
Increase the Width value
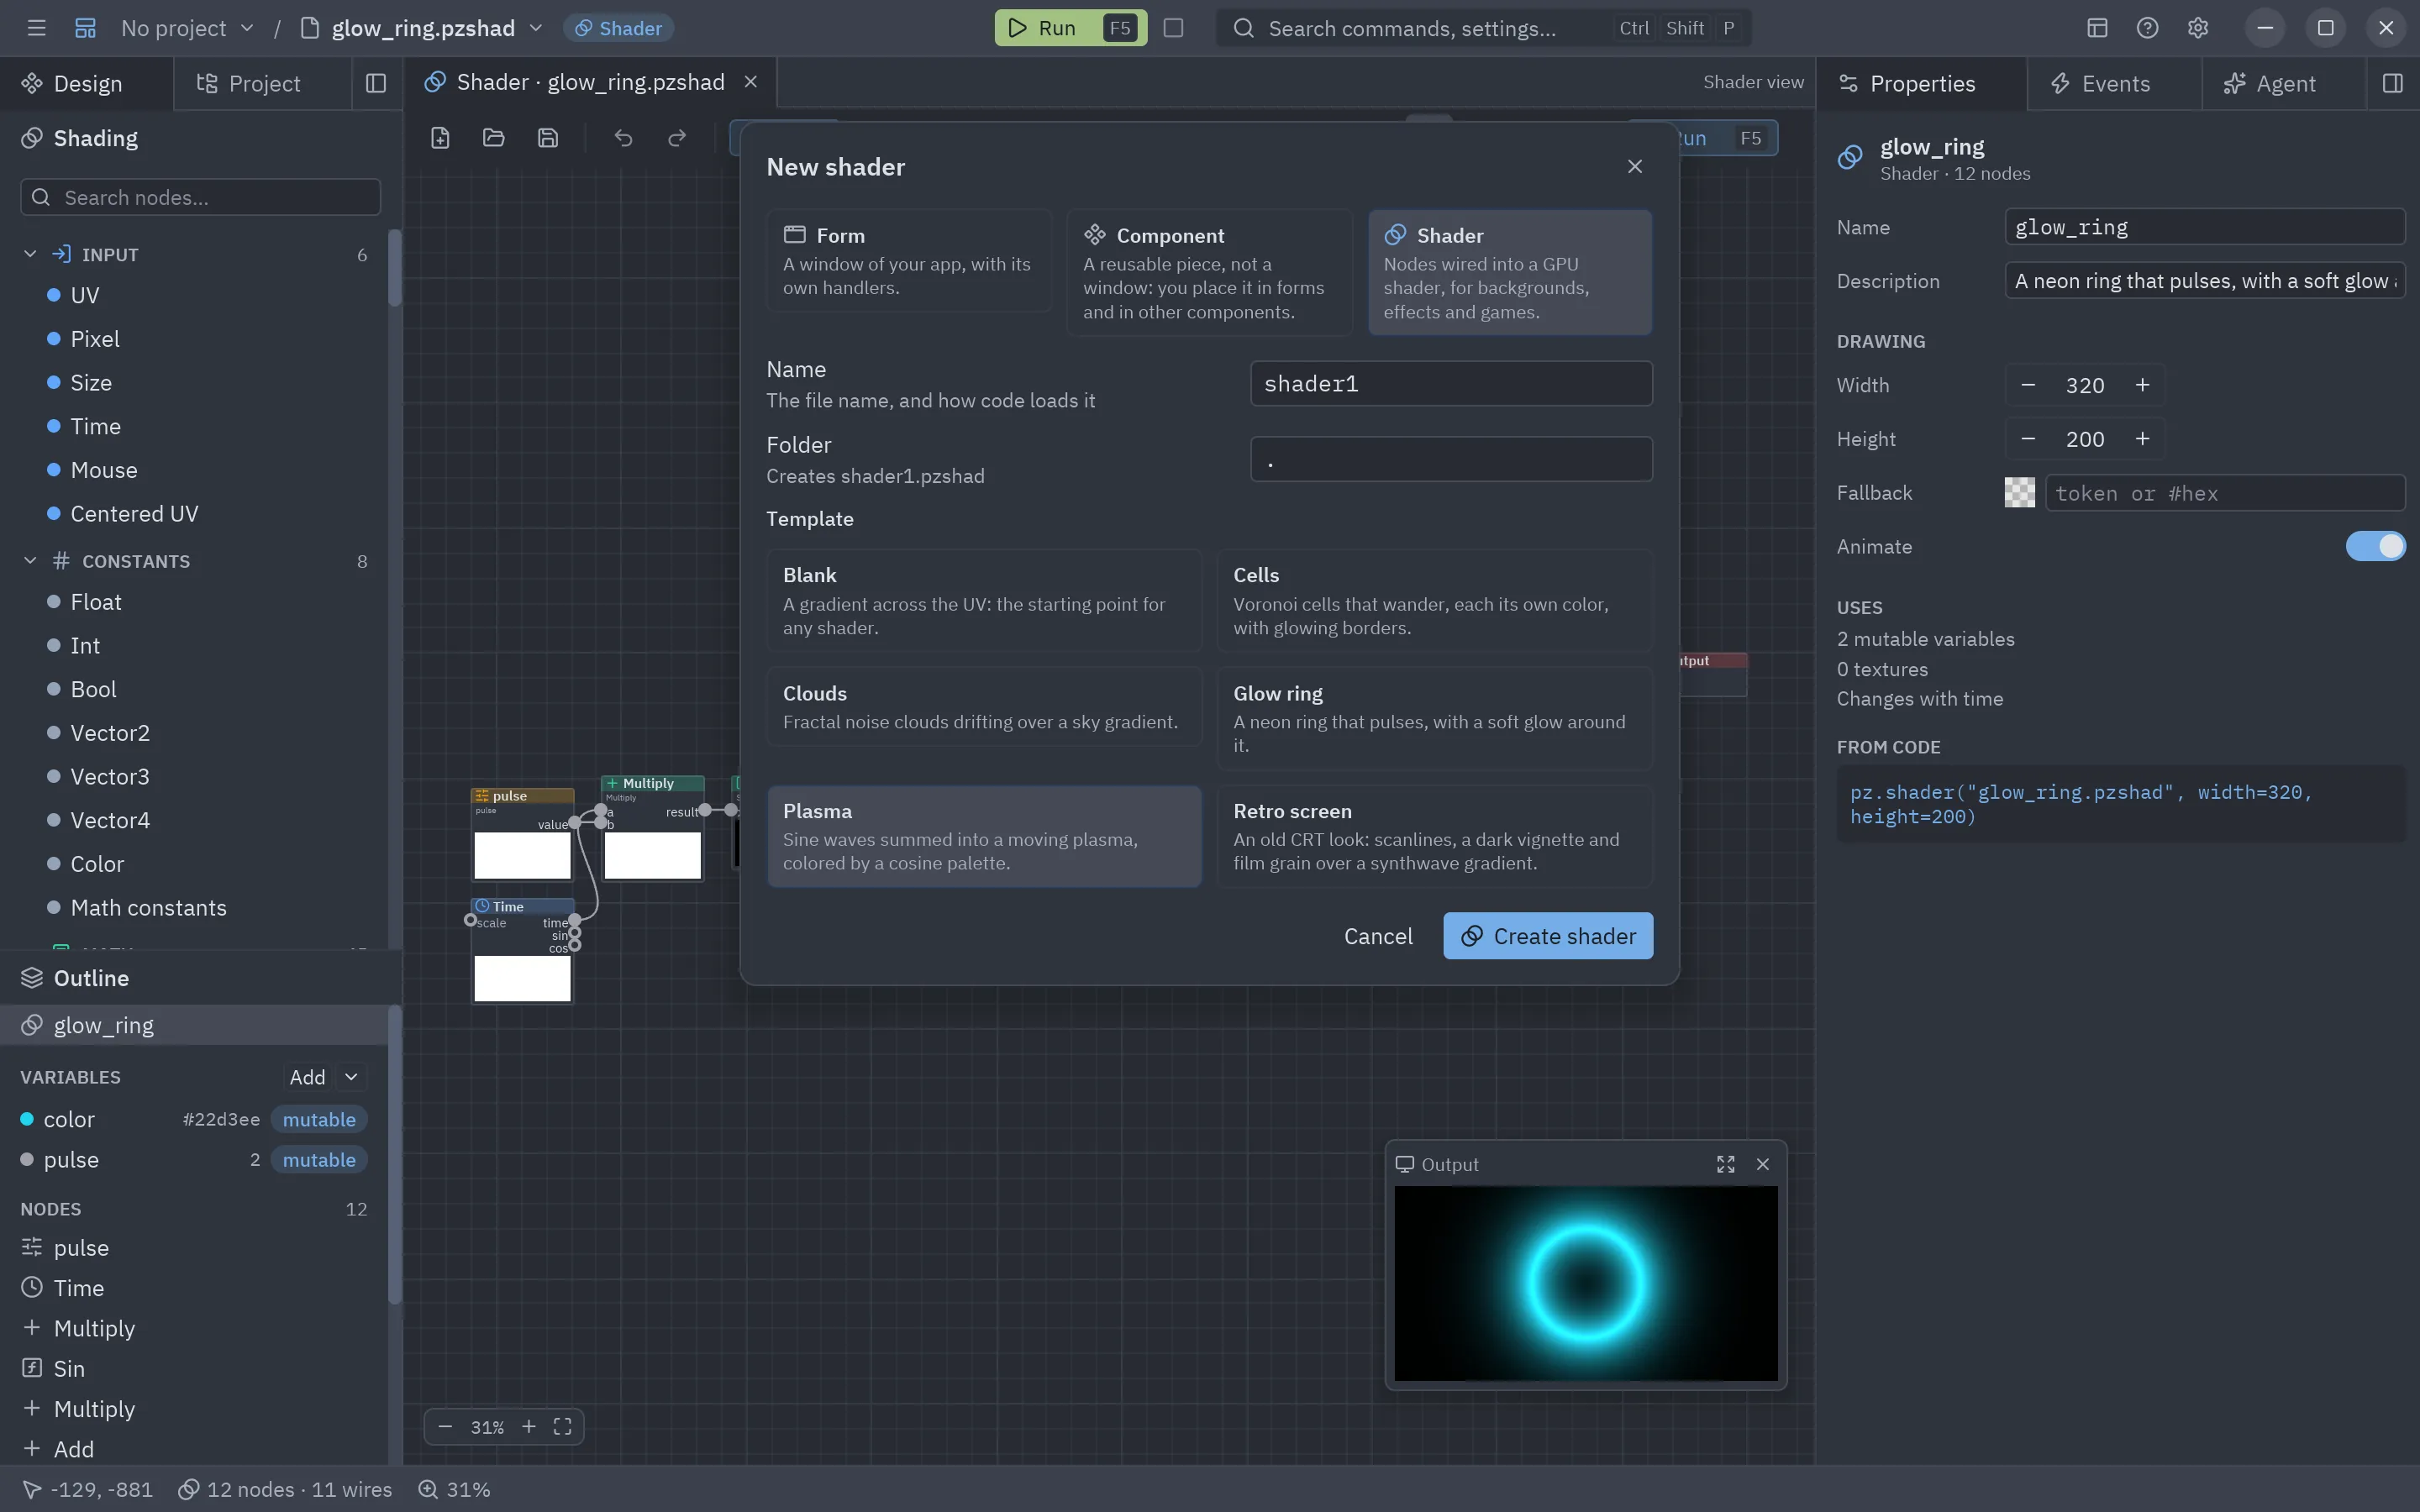[x=2142, y=385]
